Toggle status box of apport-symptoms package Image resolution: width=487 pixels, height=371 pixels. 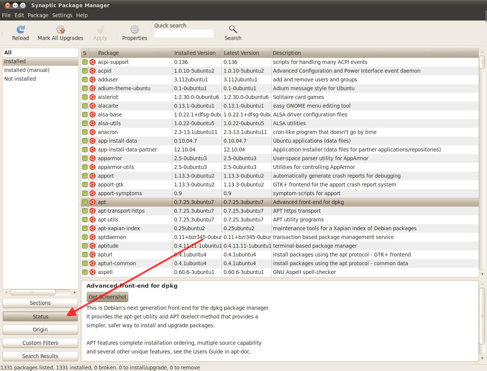(85, 193)
